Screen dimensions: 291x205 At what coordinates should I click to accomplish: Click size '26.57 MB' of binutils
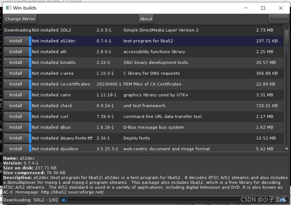click(x=266, y=63)
